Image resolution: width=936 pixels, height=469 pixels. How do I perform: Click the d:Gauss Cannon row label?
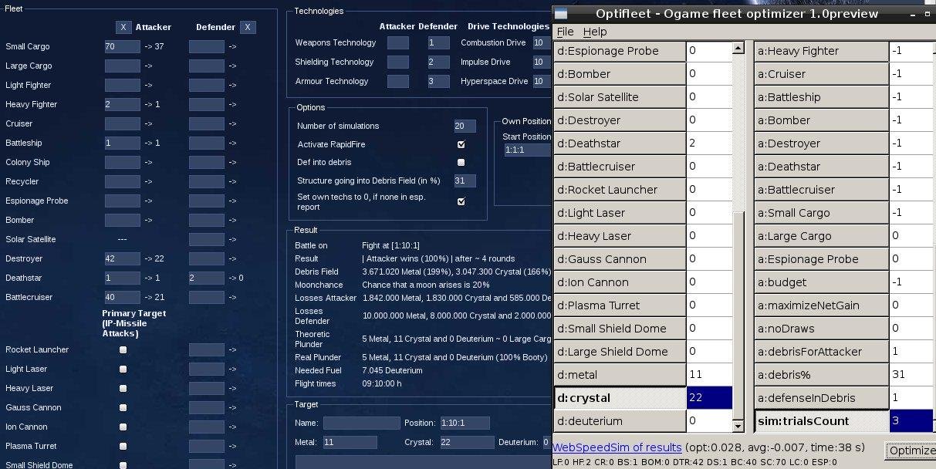point(620,259)
